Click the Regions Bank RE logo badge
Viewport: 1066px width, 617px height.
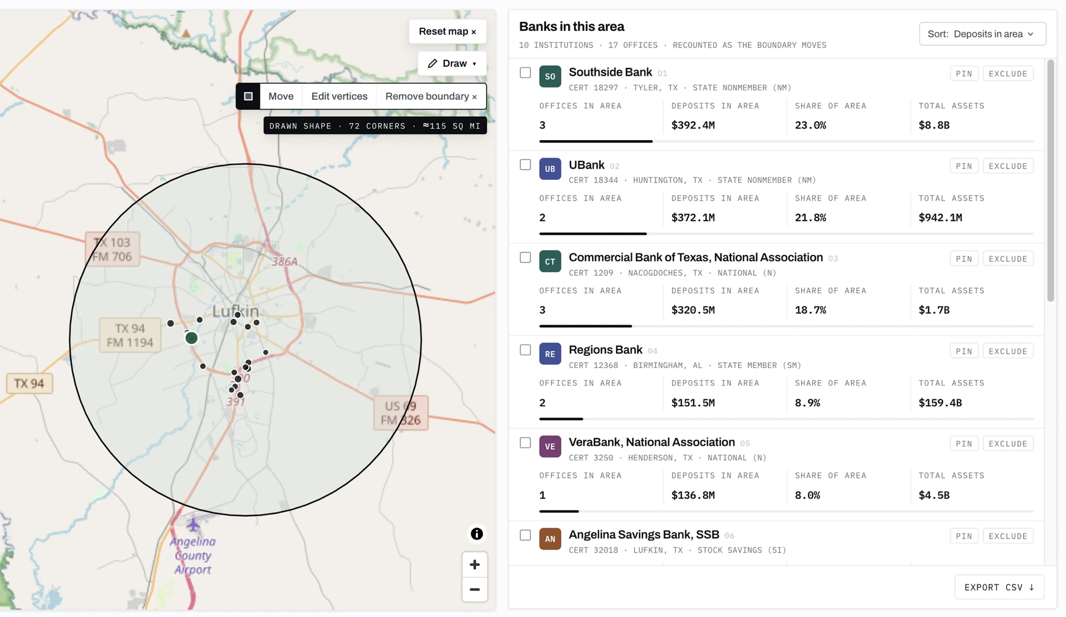point(550,354)
